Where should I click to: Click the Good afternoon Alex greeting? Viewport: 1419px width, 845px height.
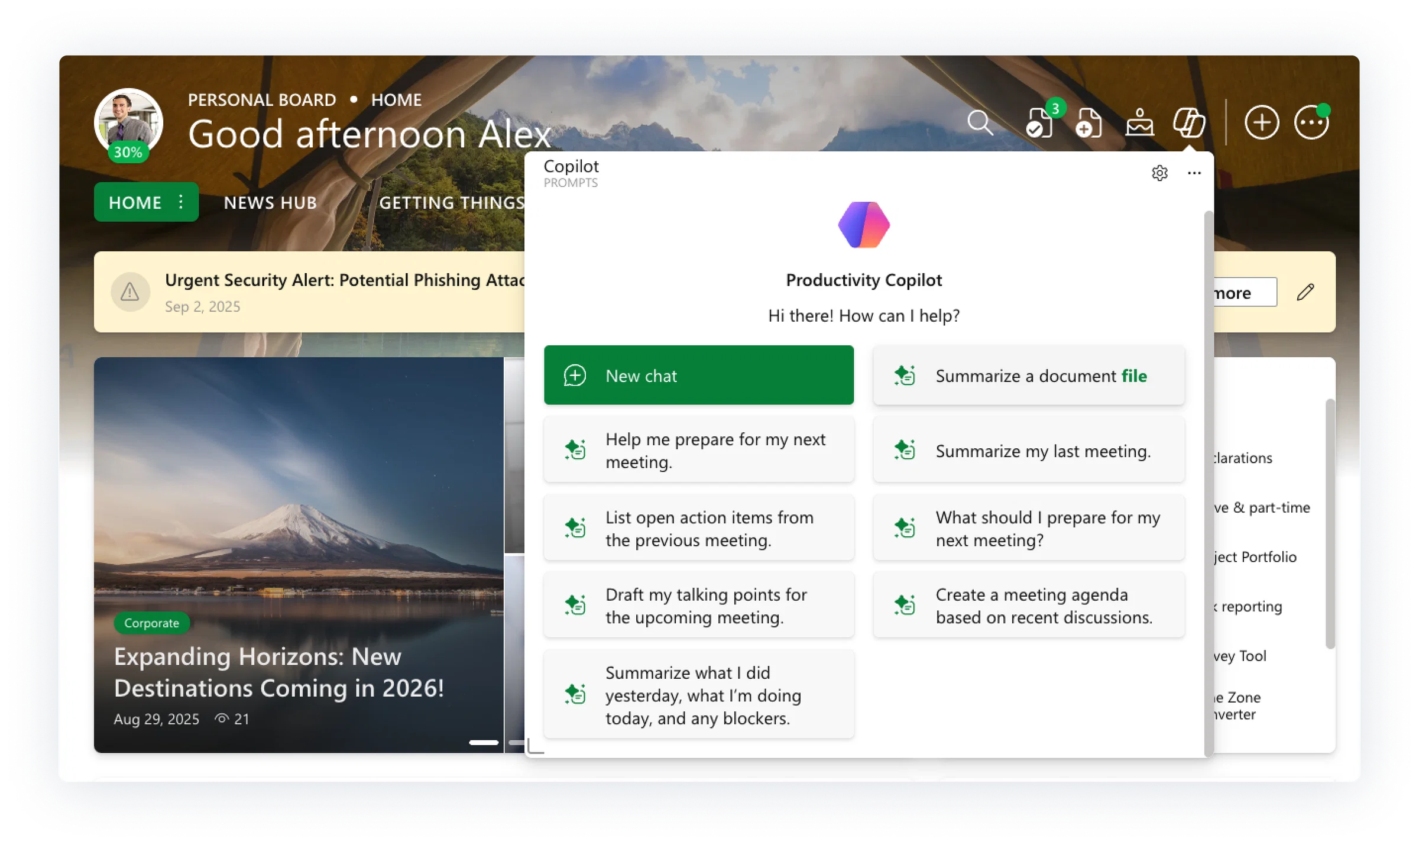click(x=370, y=134)
